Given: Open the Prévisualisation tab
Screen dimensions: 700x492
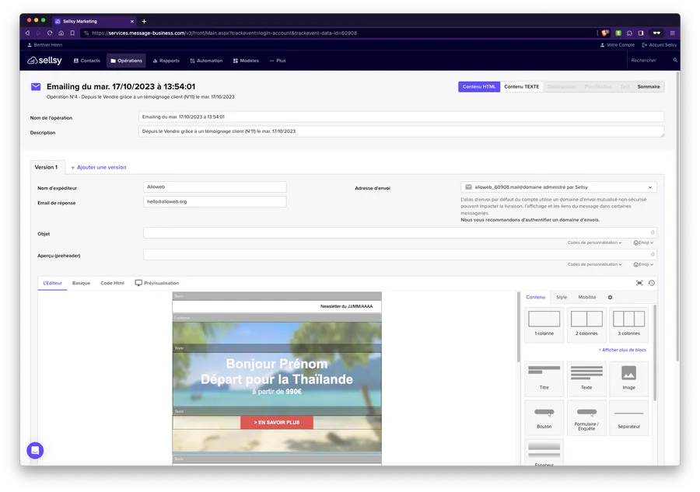Looking at the screenshot, I should click(156, 283).
